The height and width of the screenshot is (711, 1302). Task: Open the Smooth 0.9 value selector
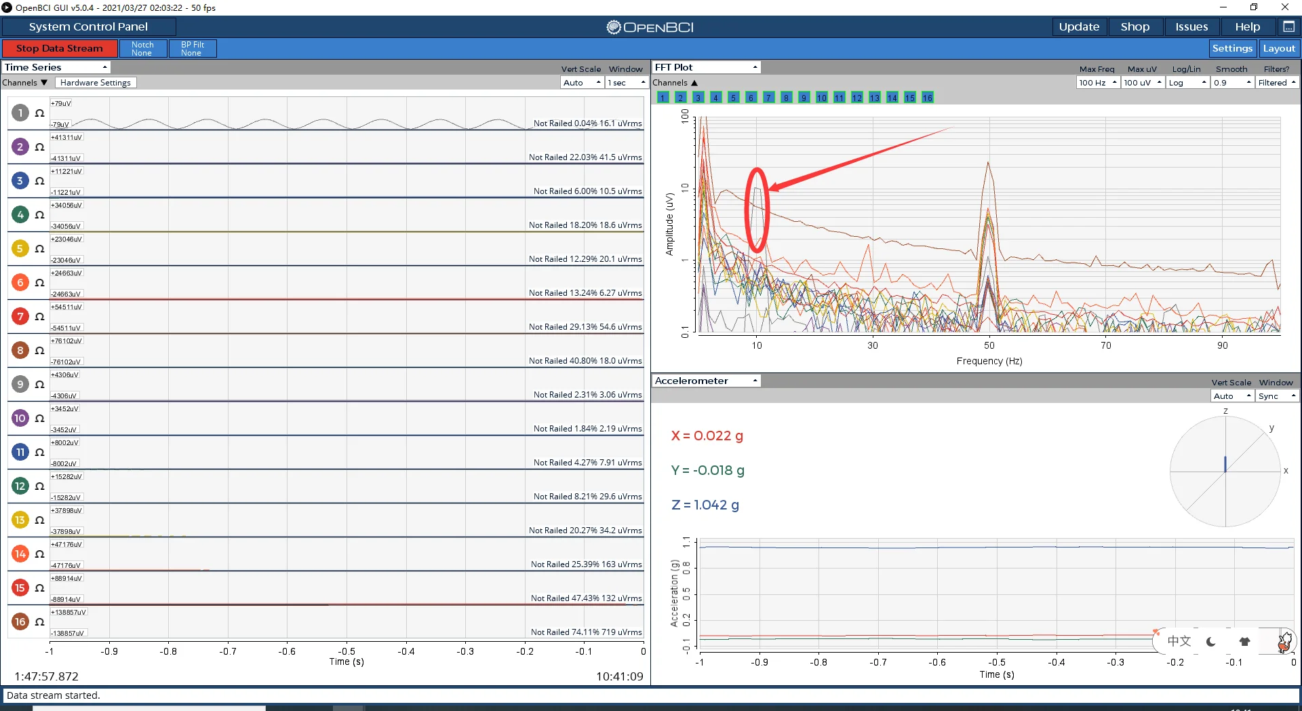[1232, 83]
